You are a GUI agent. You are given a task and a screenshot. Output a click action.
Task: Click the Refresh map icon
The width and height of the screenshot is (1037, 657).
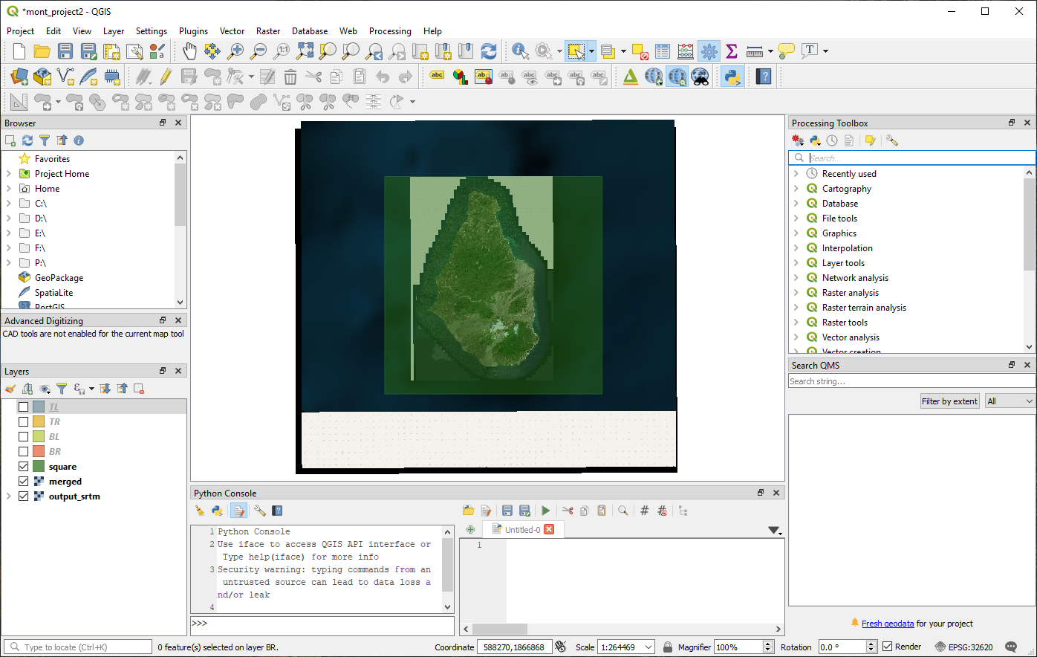tap(488, 51)
